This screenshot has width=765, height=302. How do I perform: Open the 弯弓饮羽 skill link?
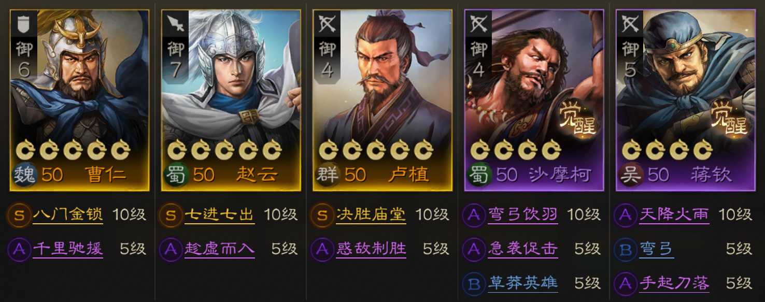tap(522, 214)
